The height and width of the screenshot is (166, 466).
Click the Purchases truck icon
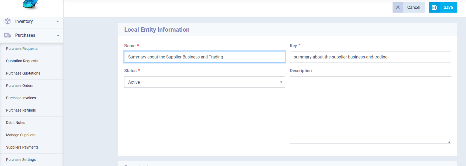coord(8,35)
